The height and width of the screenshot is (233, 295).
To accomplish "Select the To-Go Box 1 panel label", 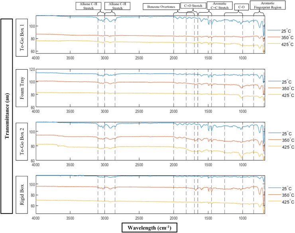I will coord(22,37).
